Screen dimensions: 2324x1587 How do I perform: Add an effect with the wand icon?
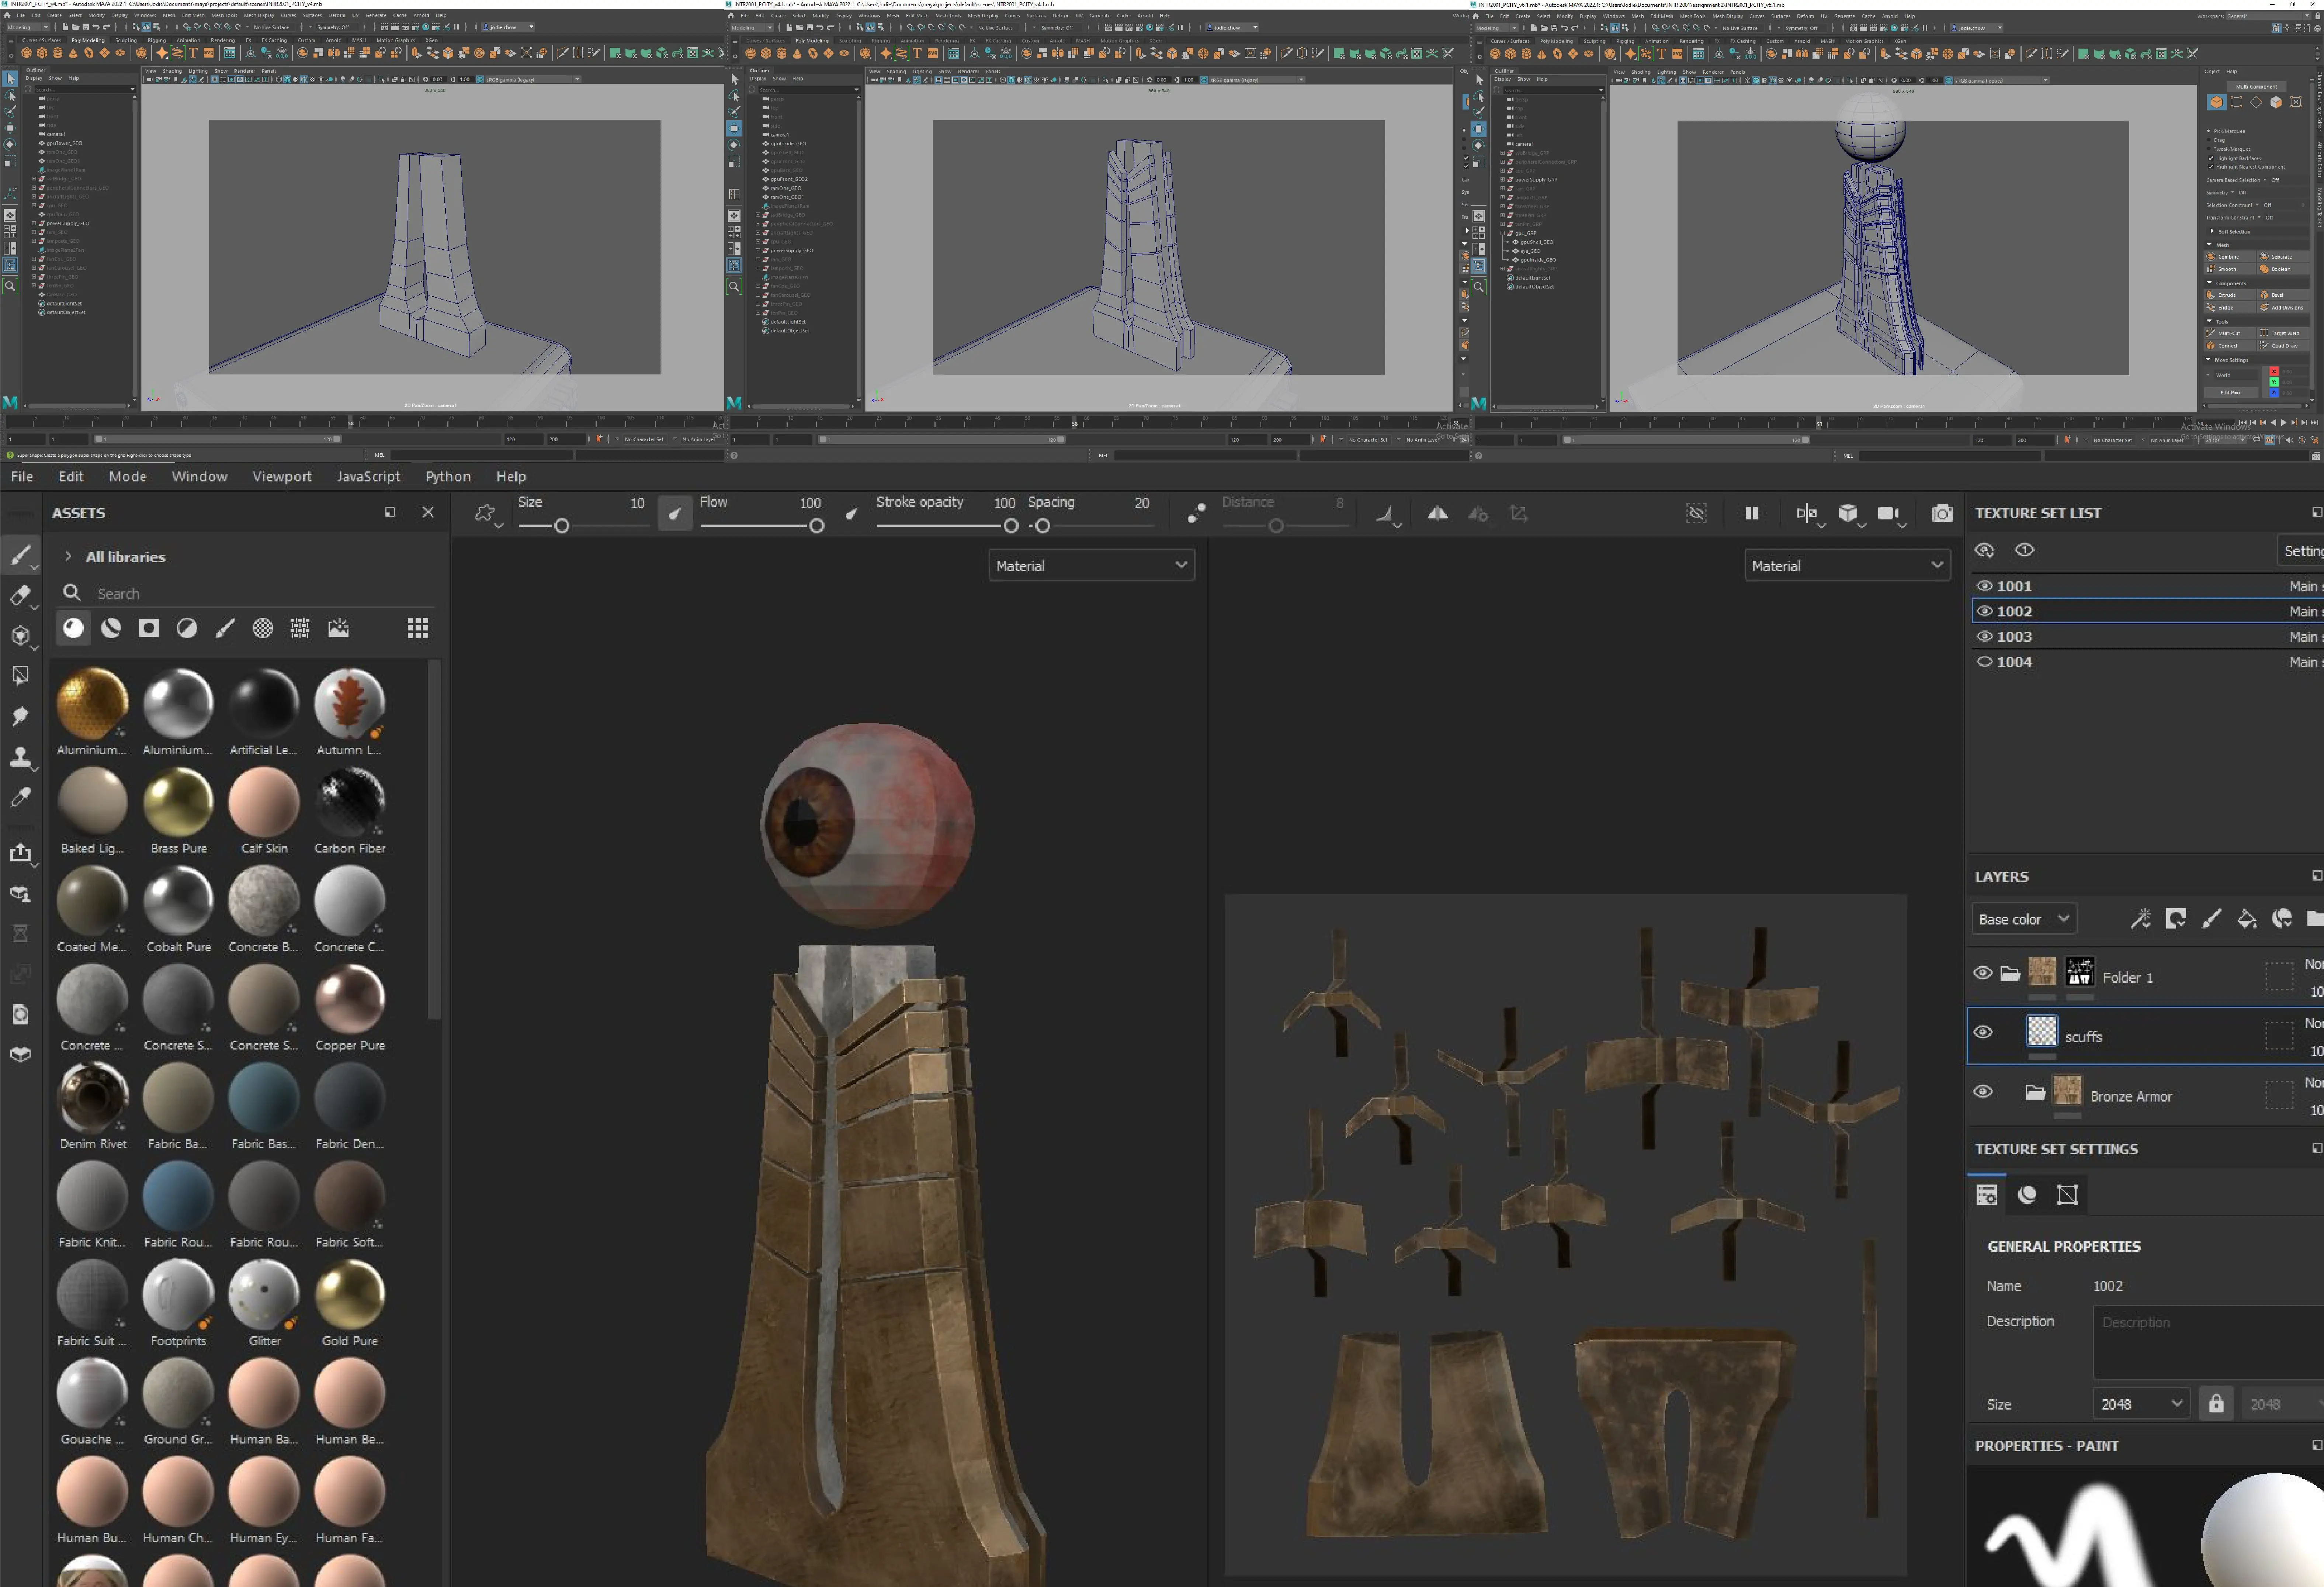pos(2140,919)
